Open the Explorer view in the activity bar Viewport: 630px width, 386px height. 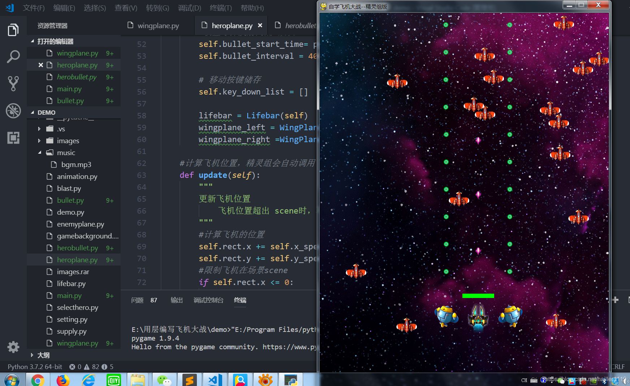[13, 30]
